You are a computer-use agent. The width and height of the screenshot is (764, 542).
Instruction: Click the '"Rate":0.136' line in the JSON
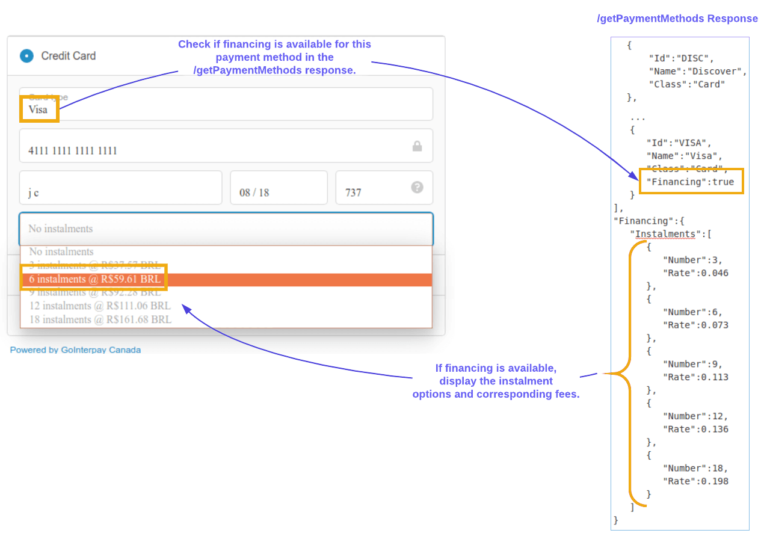pyautogui.click(x=695, y=430)
